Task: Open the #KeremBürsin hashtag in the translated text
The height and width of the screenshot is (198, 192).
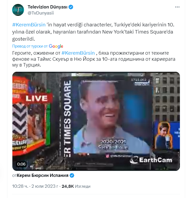Action: click(x=78, y=53)
